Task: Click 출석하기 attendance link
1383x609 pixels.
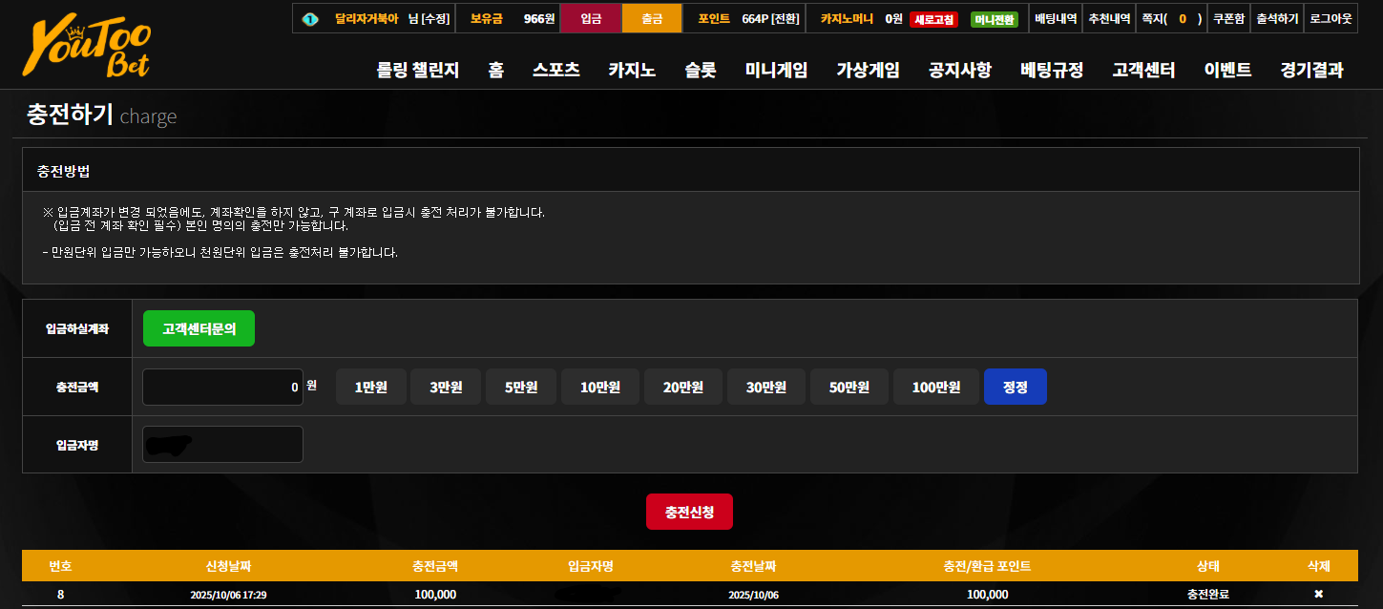Action: pos(1277,18)
